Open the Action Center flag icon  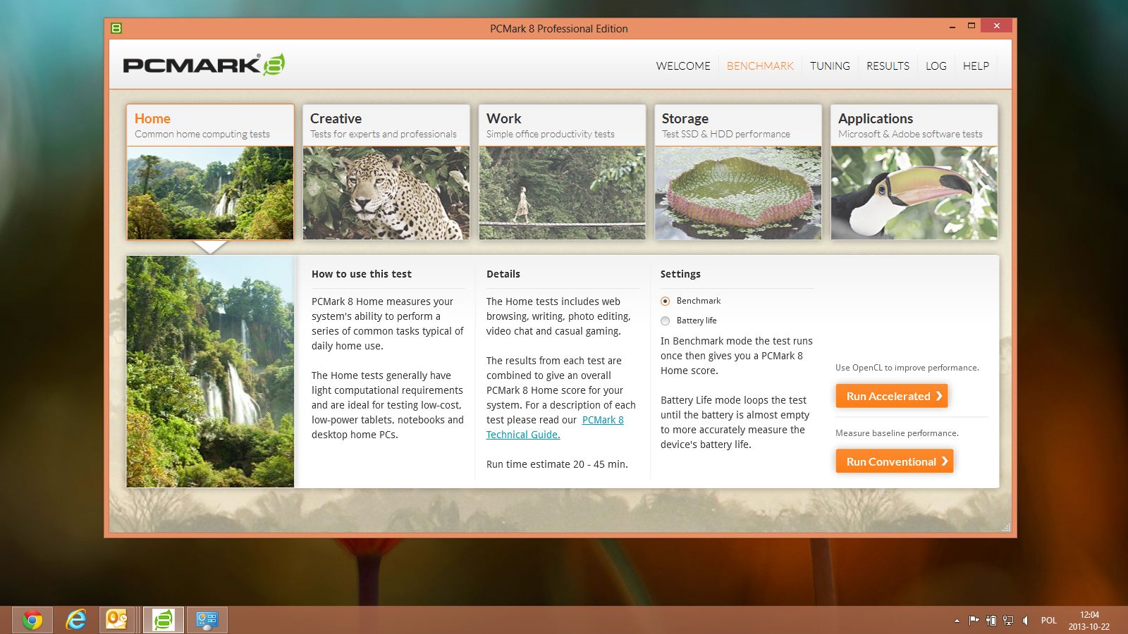974,621
